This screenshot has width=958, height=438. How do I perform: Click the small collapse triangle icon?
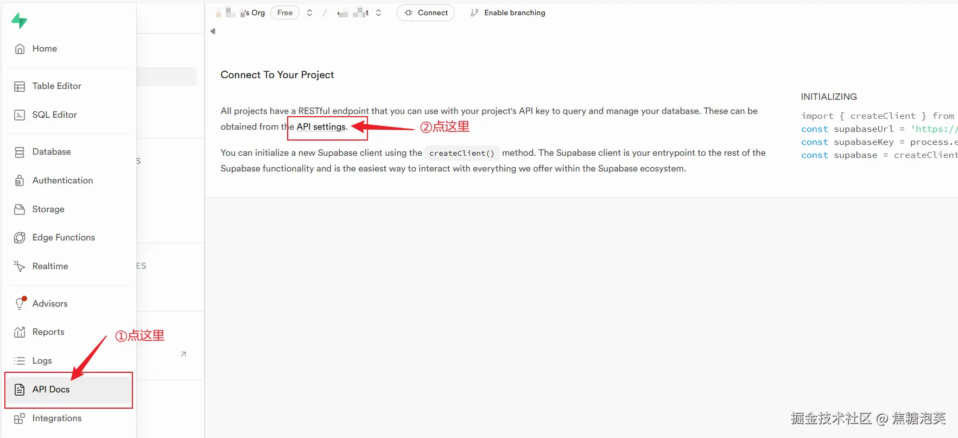[x=213, y=31]
